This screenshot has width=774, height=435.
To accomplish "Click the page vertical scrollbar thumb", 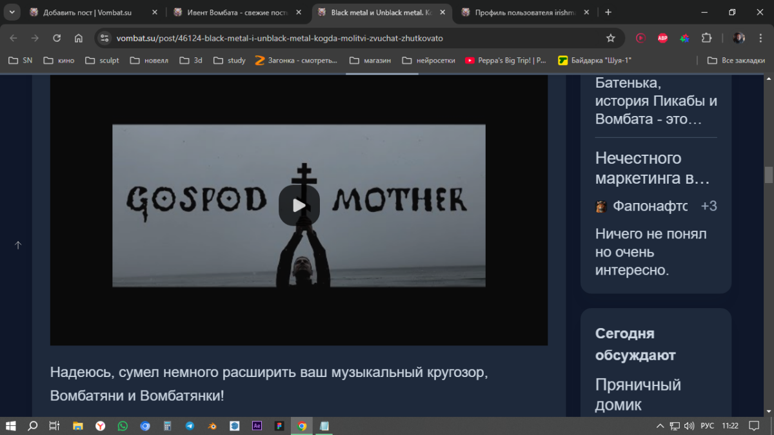I will [x=769, y=175].
